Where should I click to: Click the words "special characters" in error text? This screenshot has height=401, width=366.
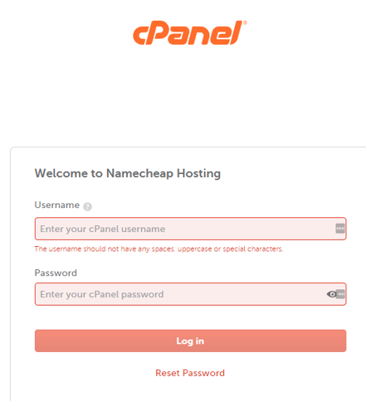pos(253,249)
